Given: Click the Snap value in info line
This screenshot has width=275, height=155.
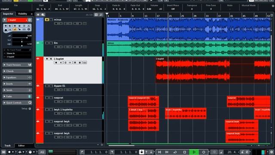Looking at the screenshot, I should point(99,9).
